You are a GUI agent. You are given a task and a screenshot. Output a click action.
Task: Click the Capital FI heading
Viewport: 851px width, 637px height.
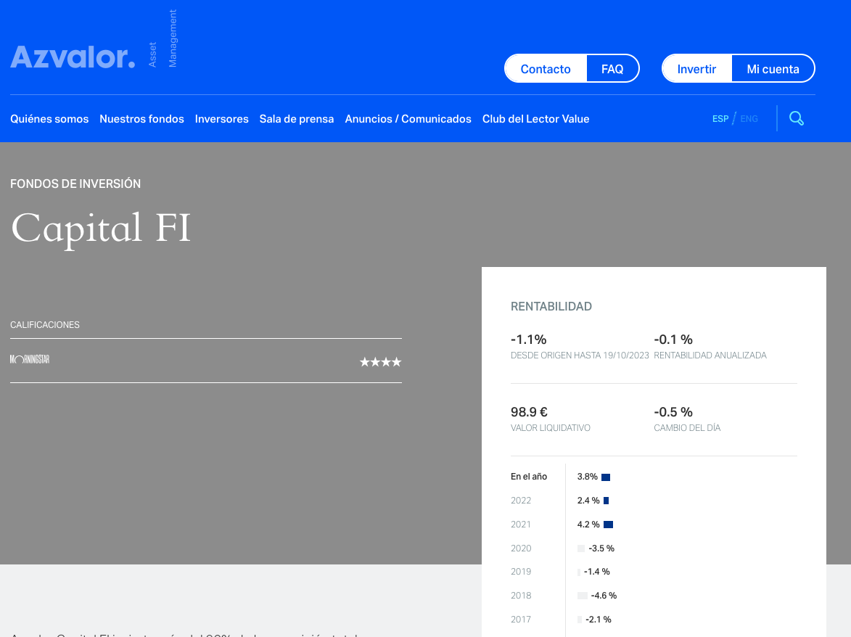pos(101,229)
